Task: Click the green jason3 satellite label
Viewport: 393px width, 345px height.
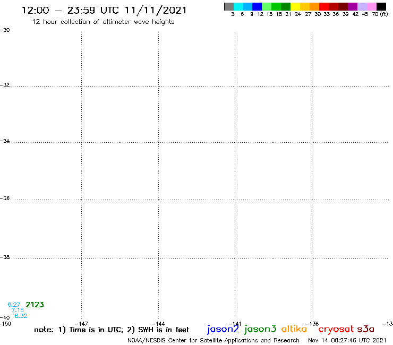Action: pos(260,329)
